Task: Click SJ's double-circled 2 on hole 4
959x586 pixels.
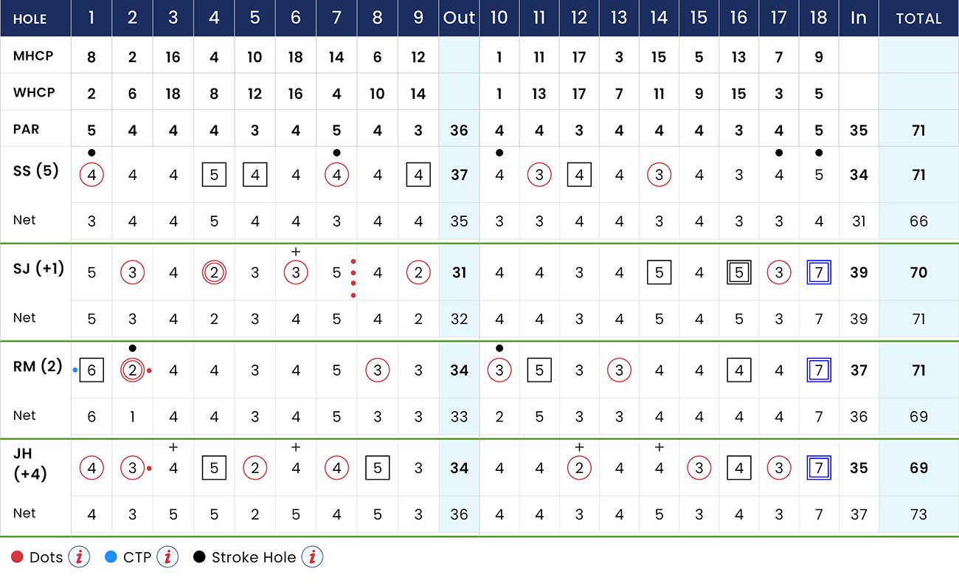Action: click(x=214, y=272)
